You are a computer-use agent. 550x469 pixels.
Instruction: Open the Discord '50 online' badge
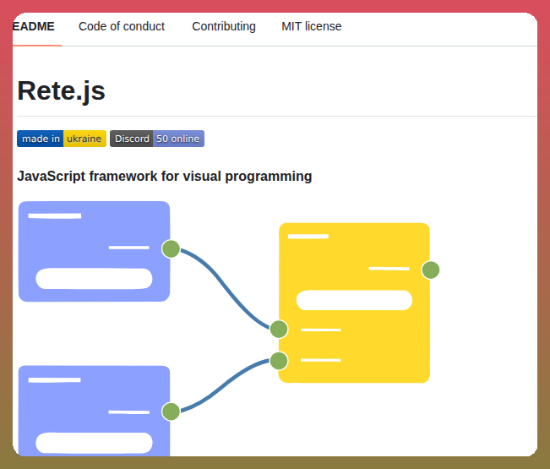tap(157, 139)
